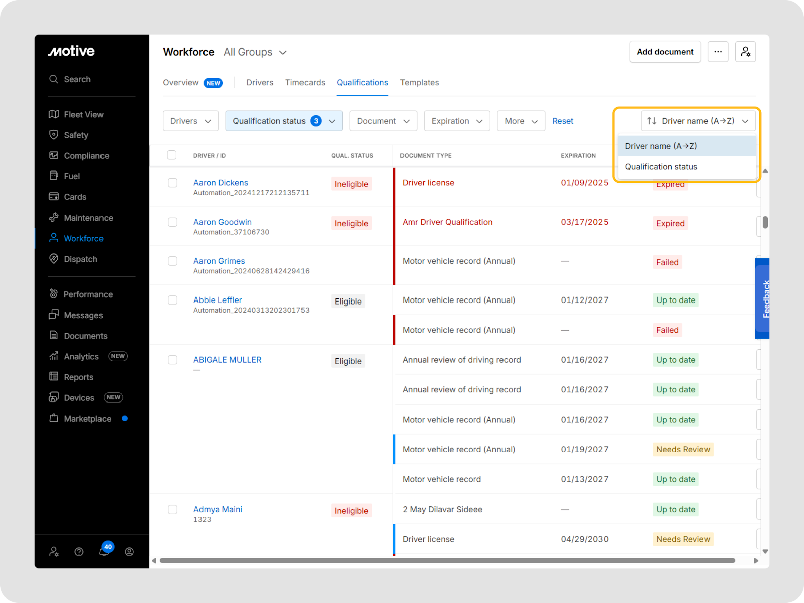Expand the All Groups selector
Image resolution: width=804 pixels, height=603 pixels.
point(255,52)
